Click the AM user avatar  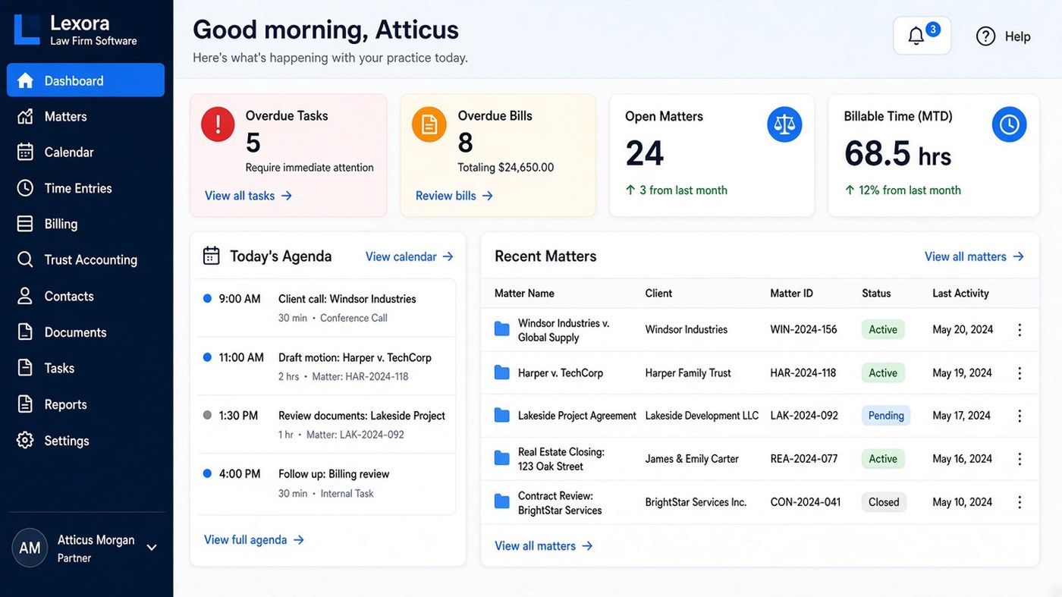(x=30, y=548)
